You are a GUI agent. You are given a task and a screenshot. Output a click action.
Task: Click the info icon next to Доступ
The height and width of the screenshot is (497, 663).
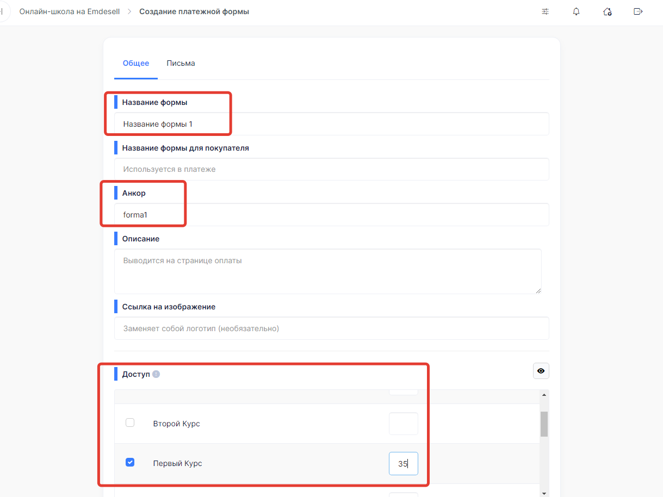pyautogui.click(x=156, y=374)
